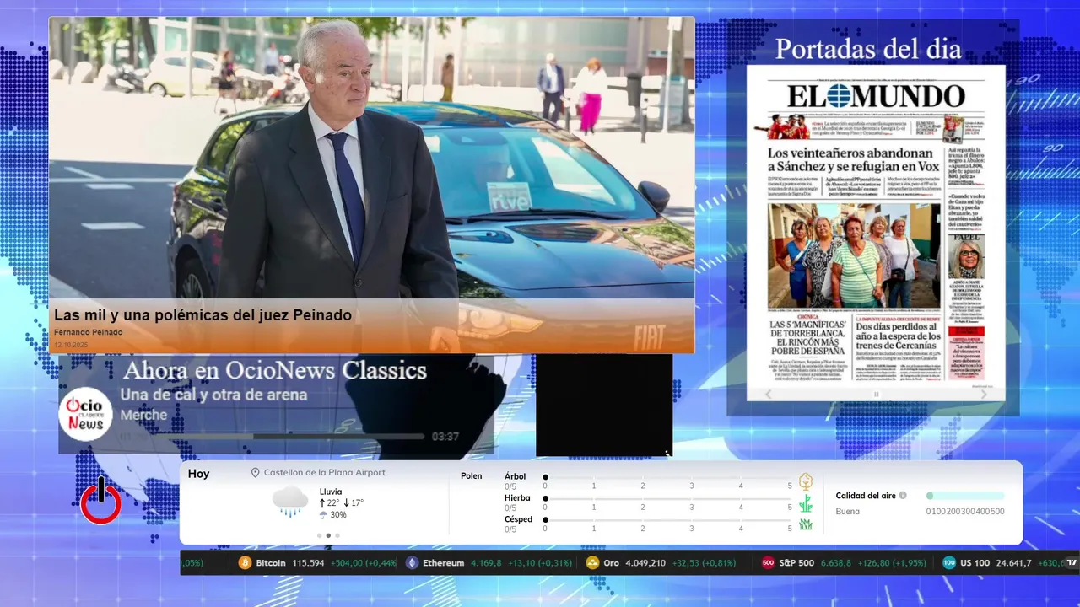Click the Bitcoin ticker name
Image resolution: width=1080 pixels, height=607 pixels.
click(x=271, y=563)
